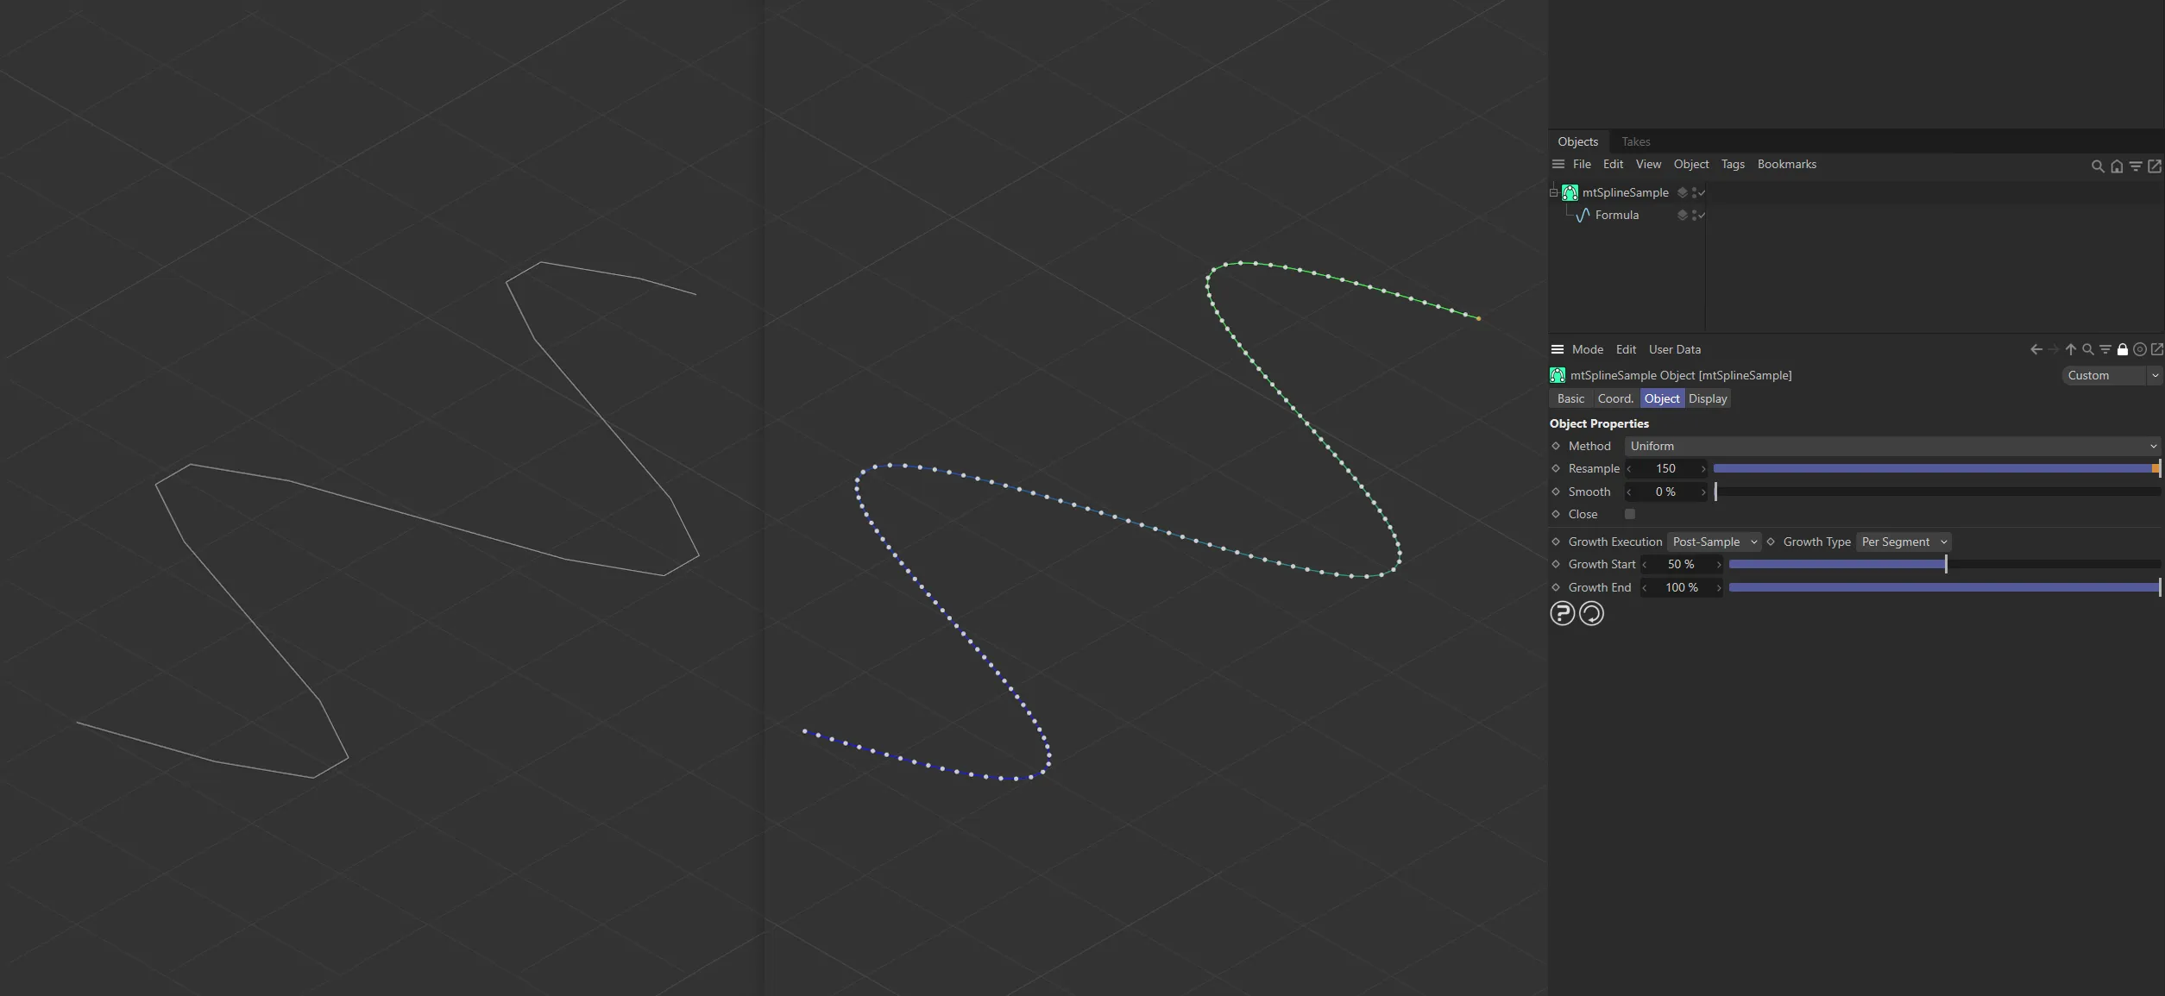Click the Growth Start slider handle

[1944, 564]
